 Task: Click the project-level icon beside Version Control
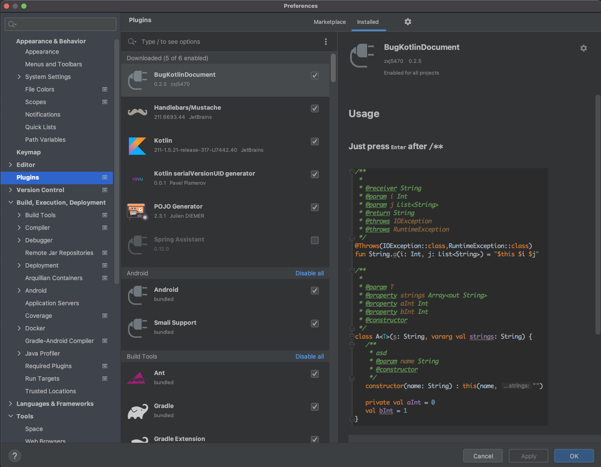coord(105,190)
